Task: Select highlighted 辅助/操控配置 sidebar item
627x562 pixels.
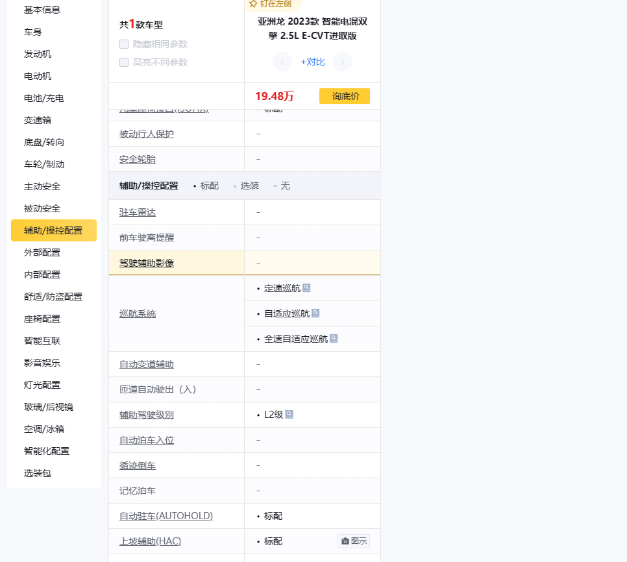Action: 54,230
